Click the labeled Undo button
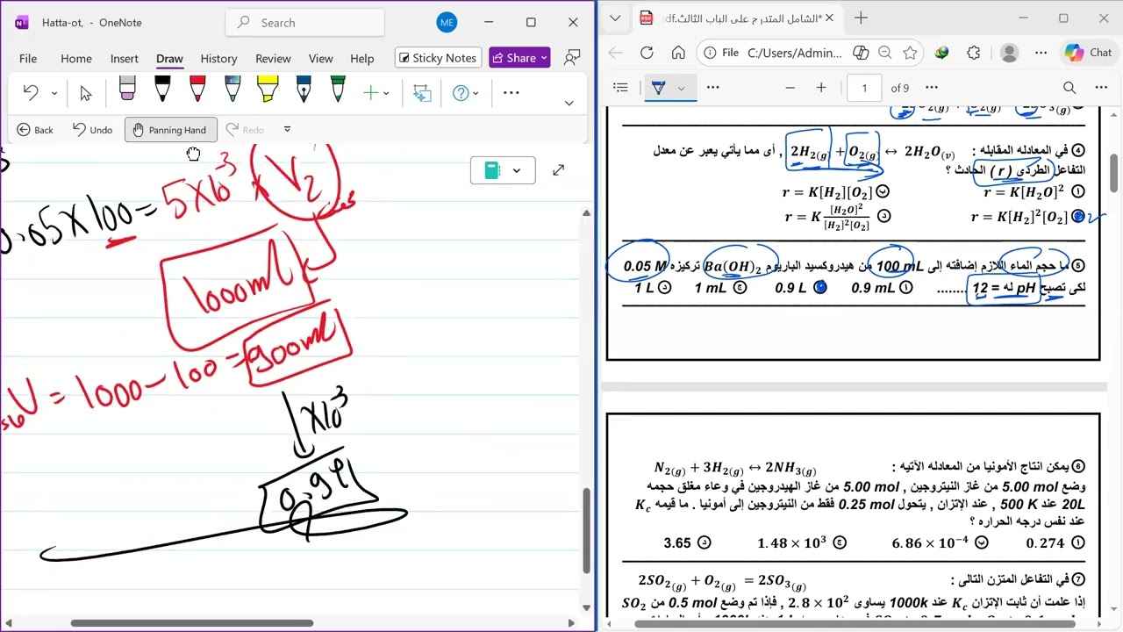Image resolution: width=1123 pixels, height=632 pixels. click(x=92, y=130)
